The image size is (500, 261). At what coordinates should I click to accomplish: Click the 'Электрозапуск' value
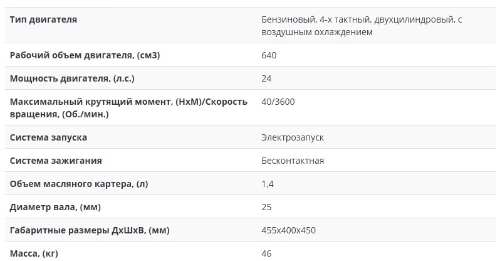293,137
